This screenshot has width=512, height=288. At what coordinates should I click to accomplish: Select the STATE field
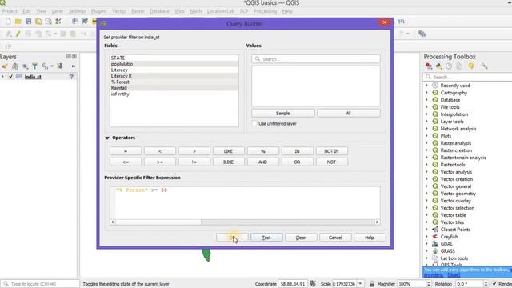174,58
